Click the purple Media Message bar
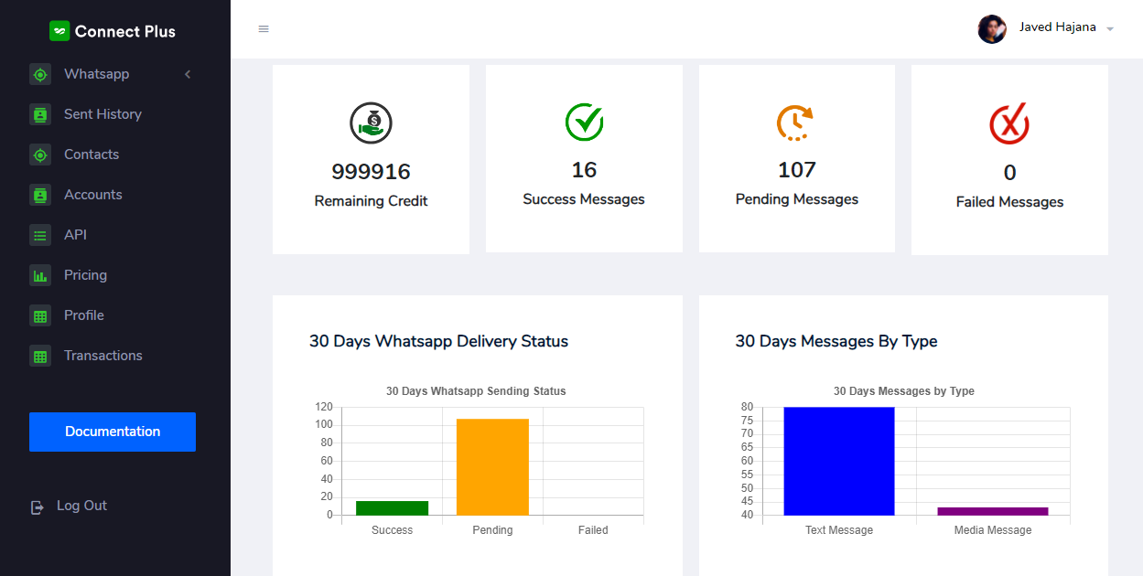The width and height of the screenshot is (1143, 576). [993, 511]
